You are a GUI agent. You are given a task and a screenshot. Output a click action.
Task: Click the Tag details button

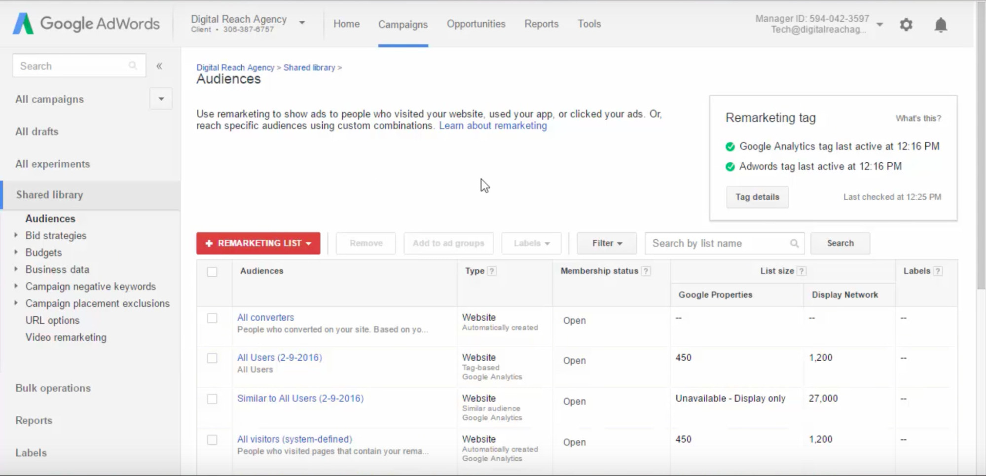[757, 197]
